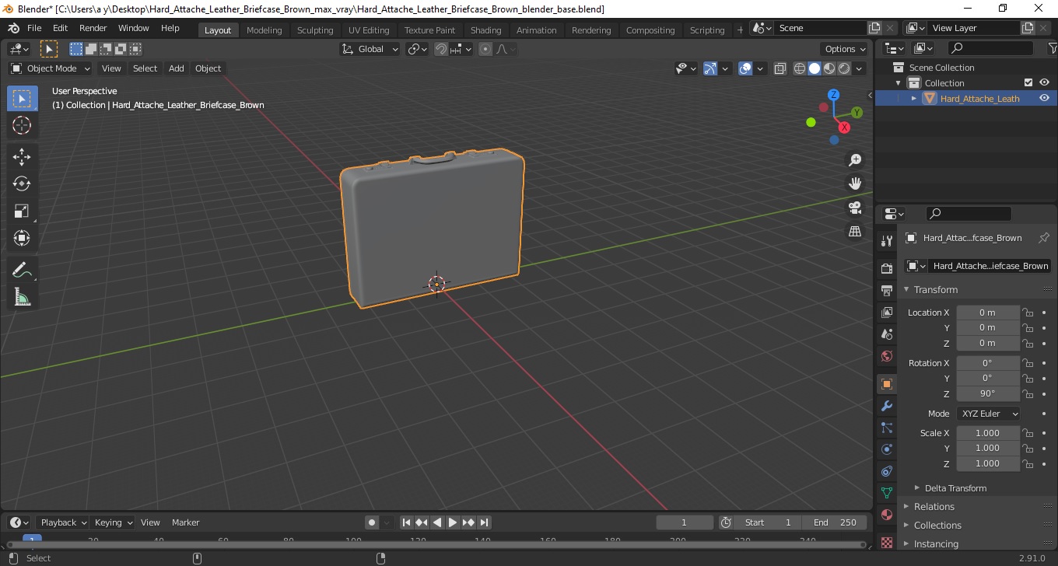
Task: Open the World properties tab icon
Action: point(886,356)
